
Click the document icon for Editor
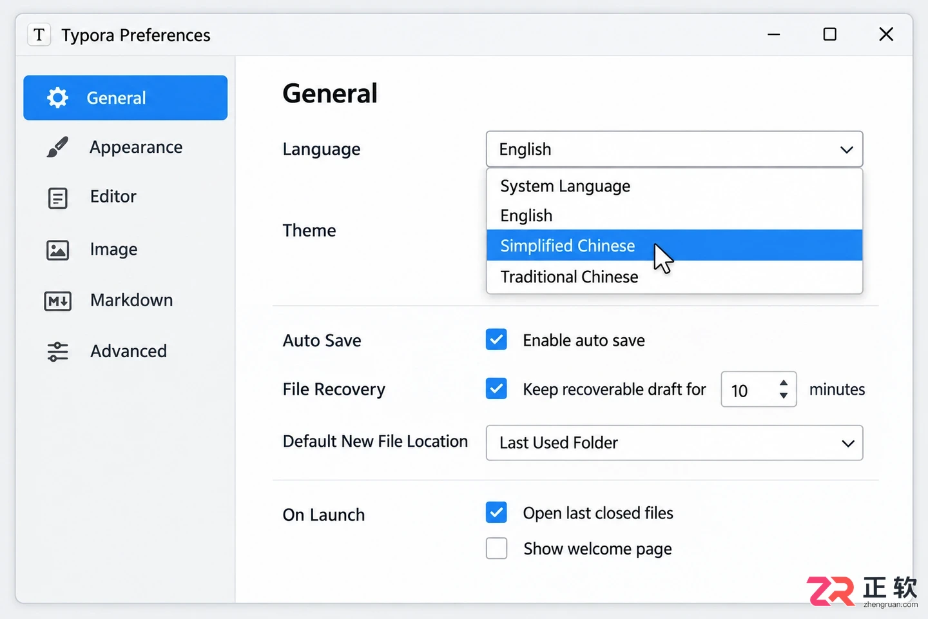(57, 198)
